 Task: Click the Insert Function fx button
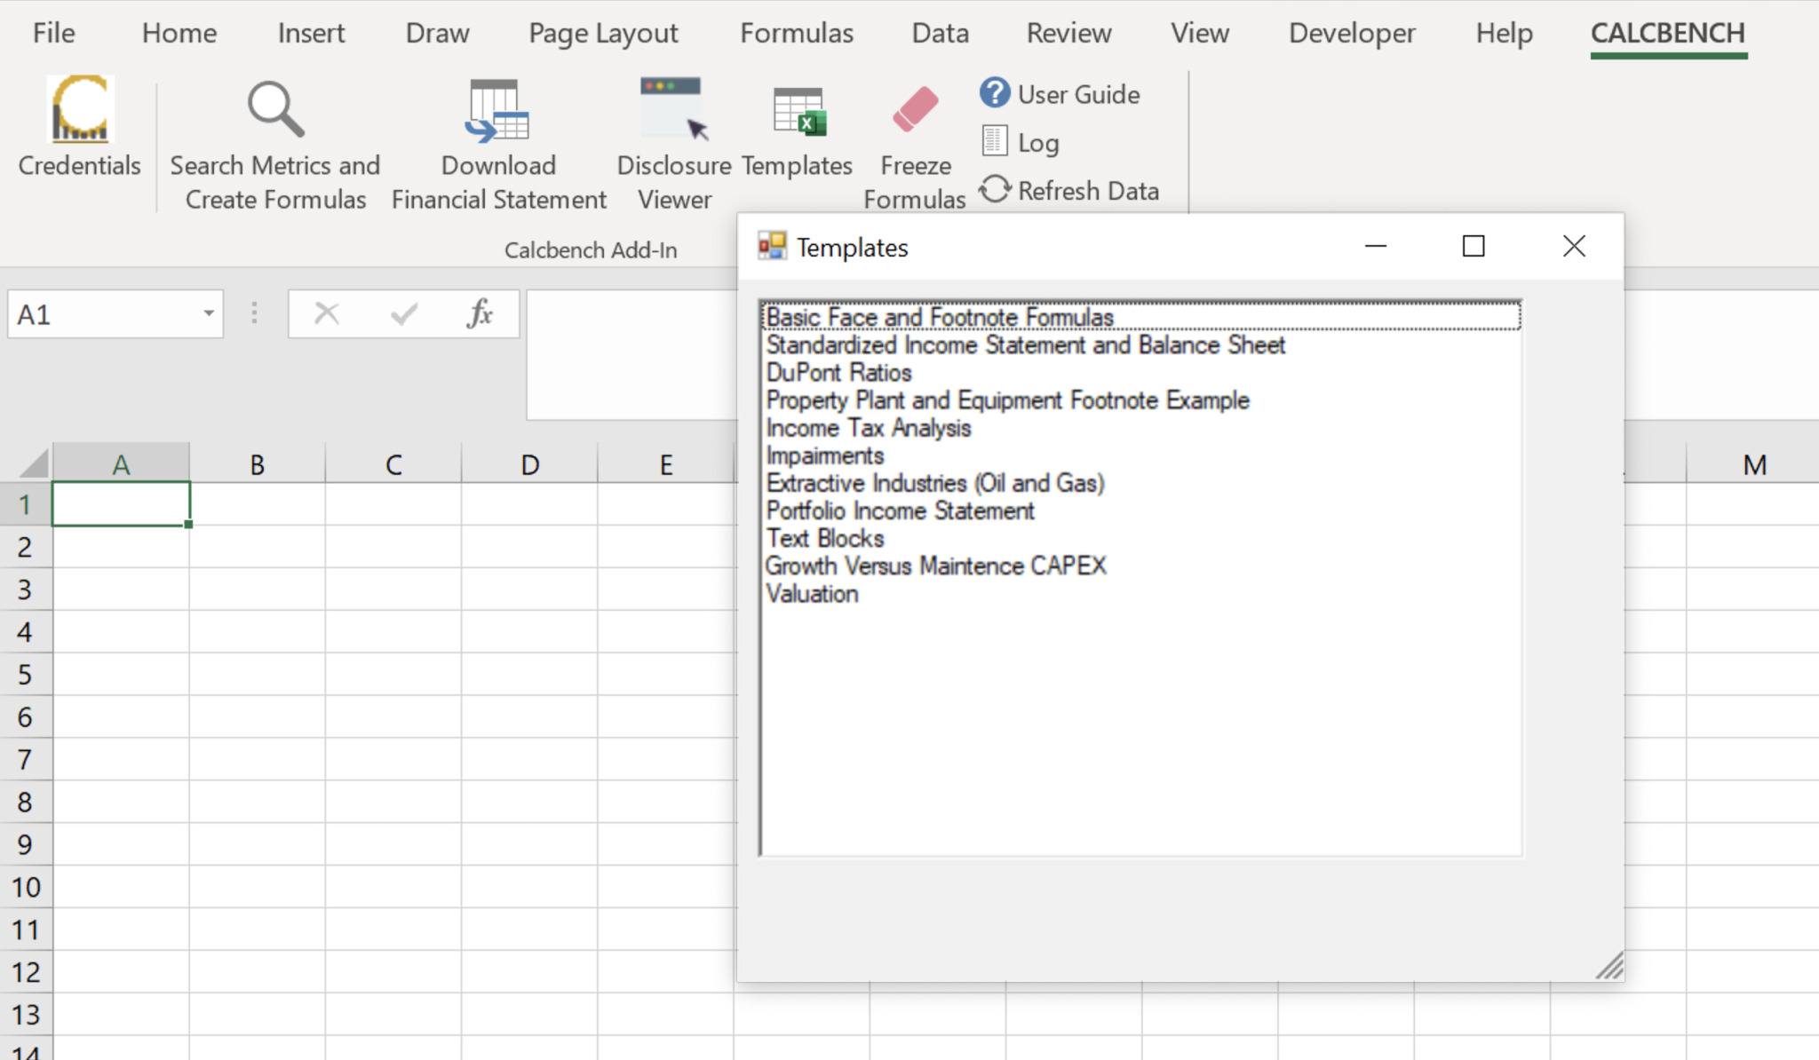pos(480,314)
